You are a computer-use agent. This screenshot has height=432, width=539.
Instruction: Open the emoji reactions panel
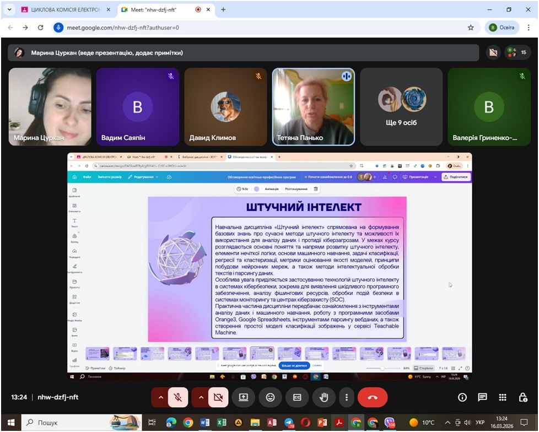(270, 397)
